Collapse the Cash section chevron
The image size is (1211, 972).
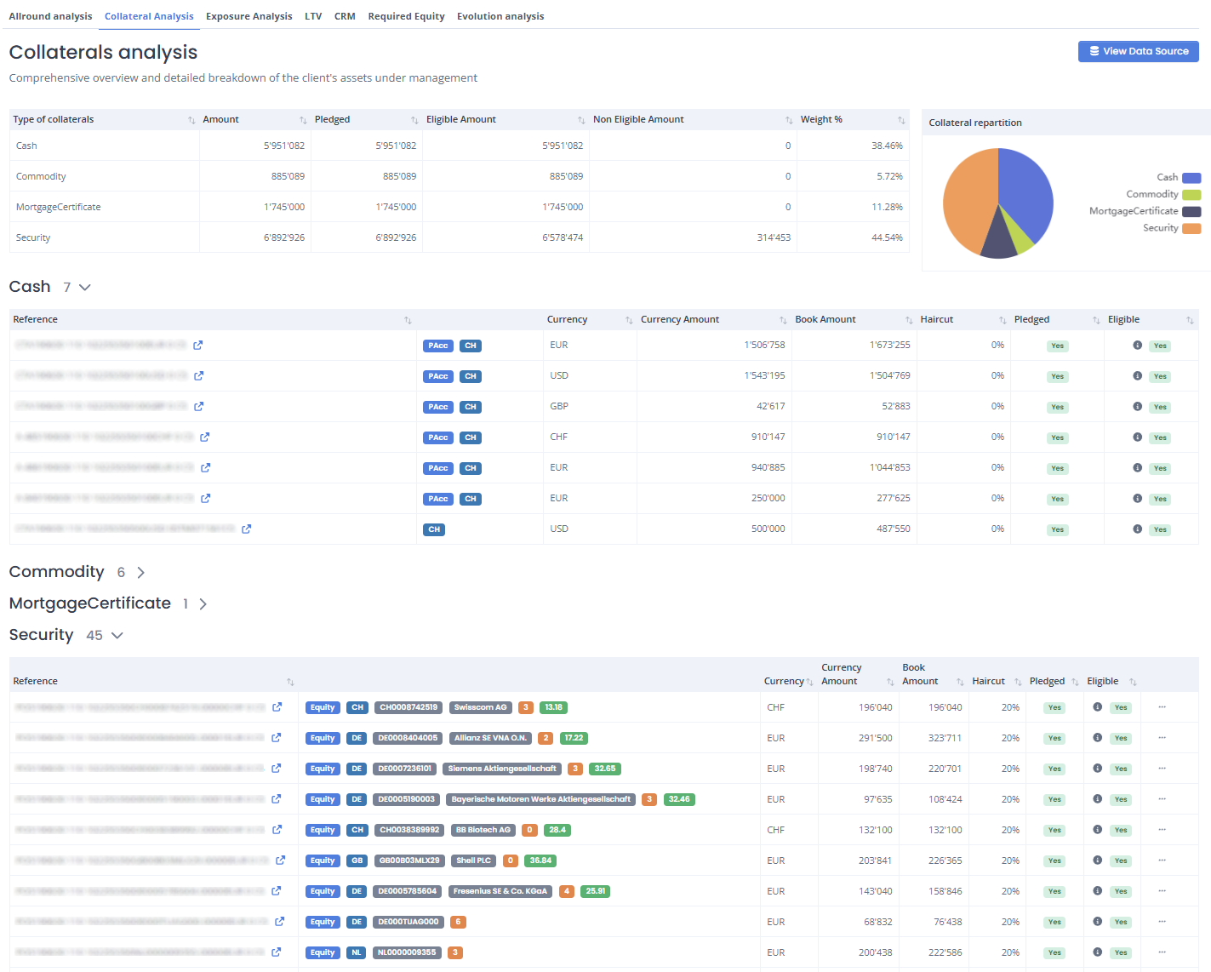pos(84,288)
